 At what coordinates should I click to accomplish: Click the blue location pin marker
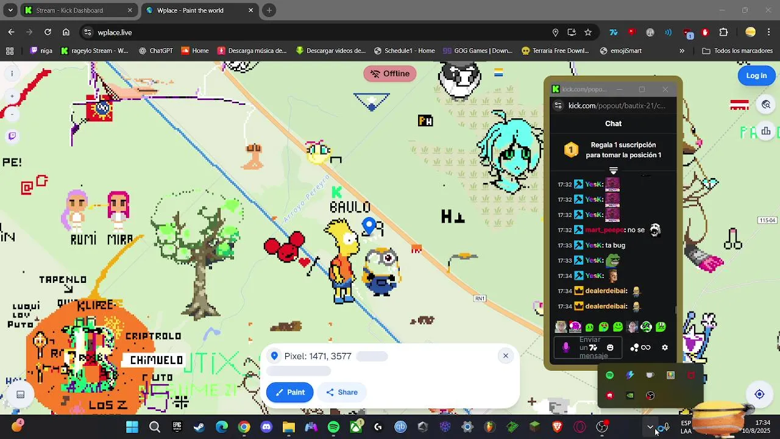(x=369, y=226)
